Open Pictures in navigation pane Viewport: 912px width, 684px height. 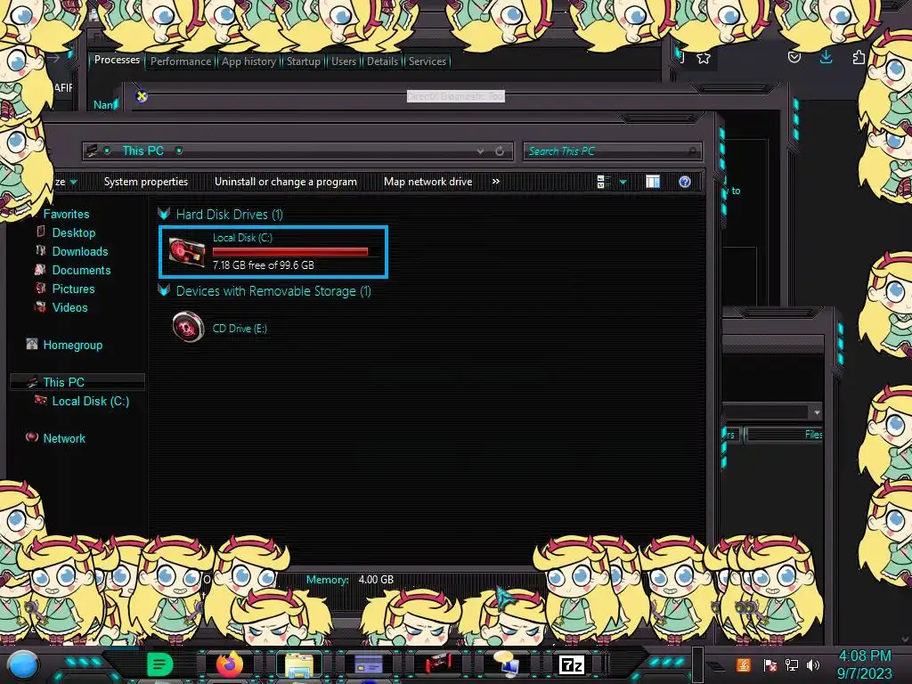tap(73, 289)
